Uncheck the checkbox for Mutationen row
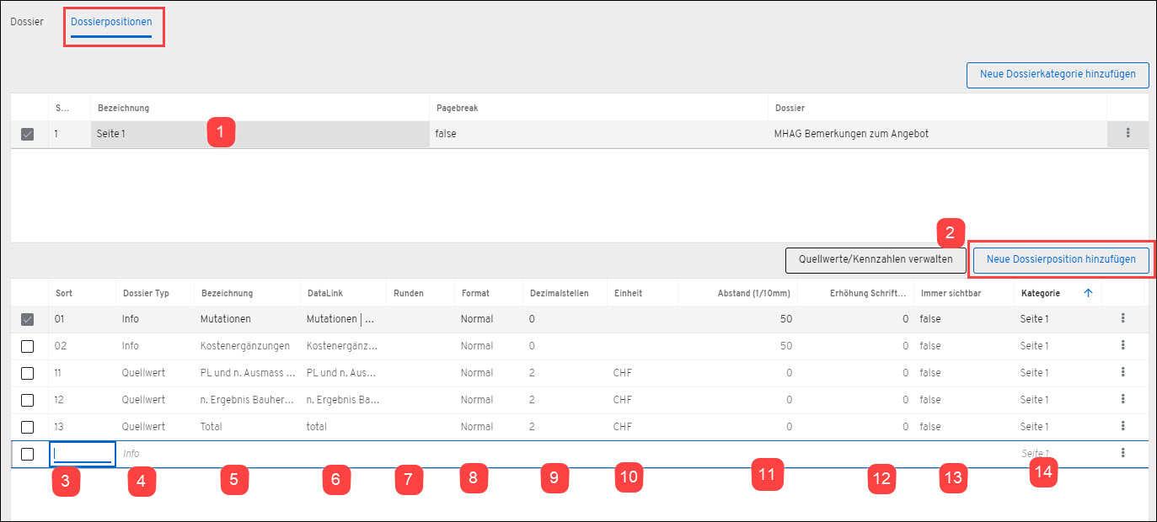 coord(27,319)
